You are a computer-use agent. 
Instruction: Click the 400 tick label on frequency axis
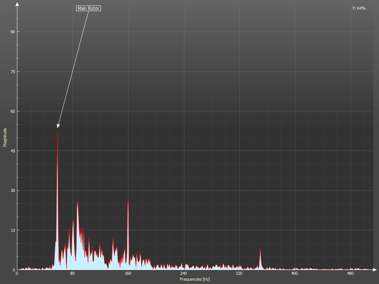point(295,274)
